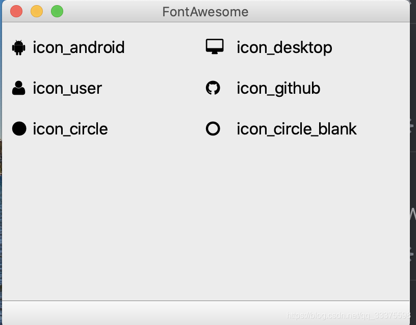
Task: Click the icon_desktop monitor icon
Action: tap(215, 46)
